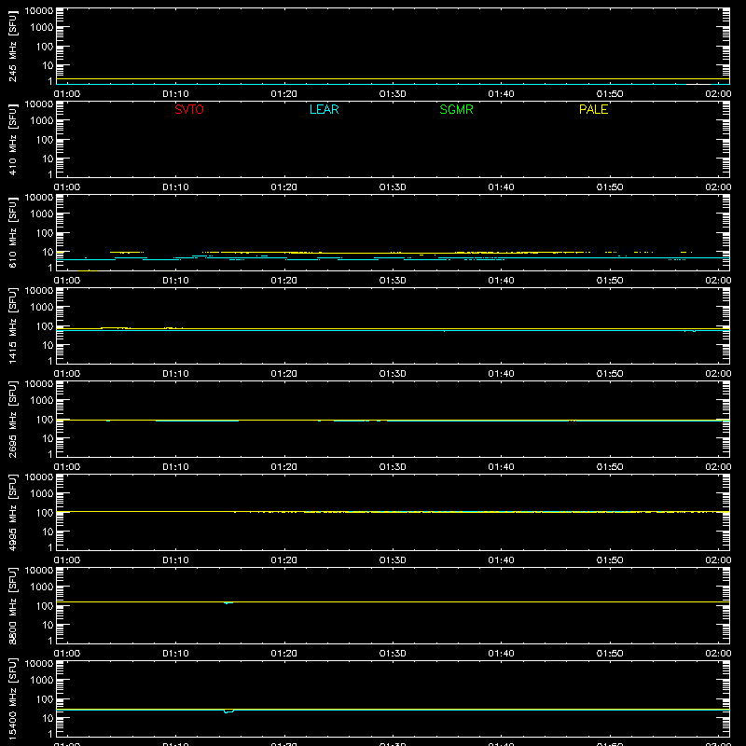Select the 2695 MHz [SFU] axis title
Screen dimensions: 746x746
(12, 419)
